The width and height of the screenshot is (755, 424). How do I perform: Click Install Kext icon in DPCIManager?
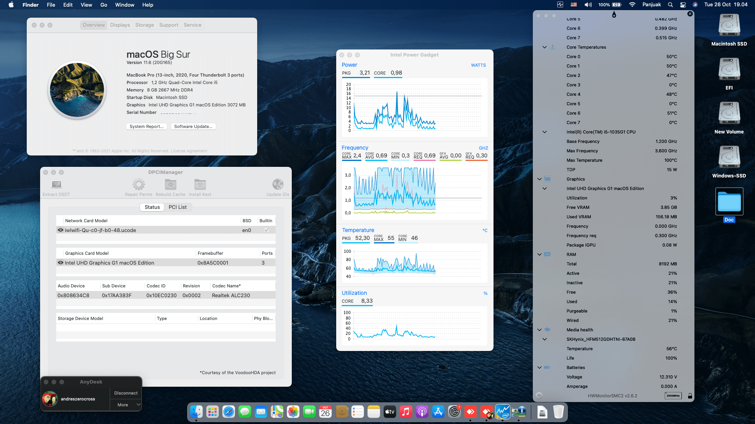(200, 184)
